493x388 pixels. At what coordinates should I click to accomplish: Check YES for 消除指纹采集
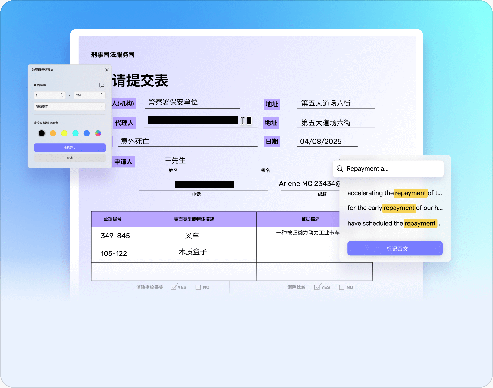(174, 287)
